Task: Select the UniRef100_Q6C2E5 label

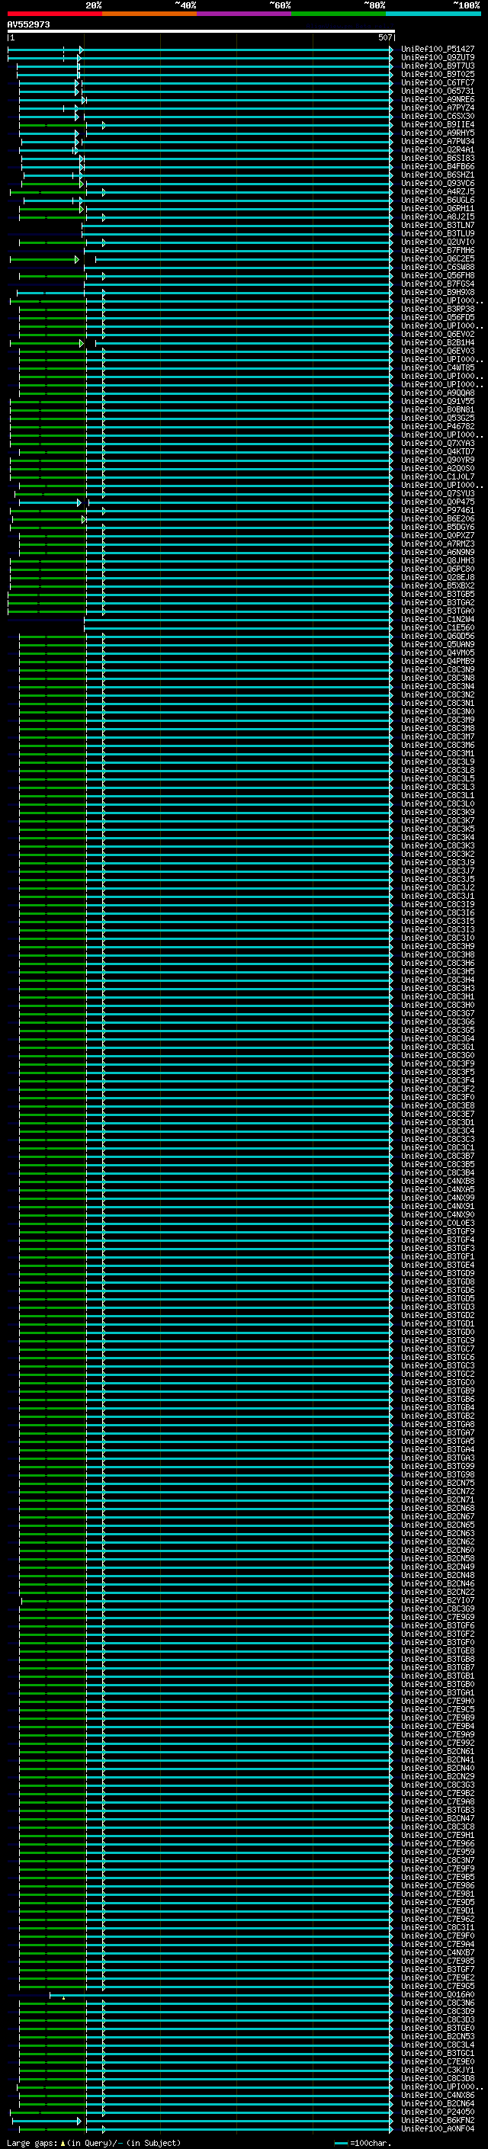Action: [438, 258]
